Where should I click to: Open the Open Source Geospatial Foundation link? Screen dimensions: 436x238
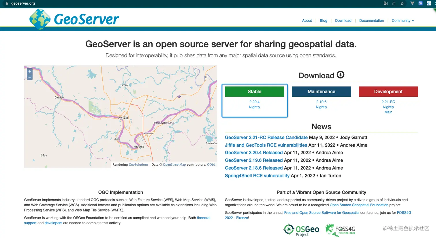359,205
